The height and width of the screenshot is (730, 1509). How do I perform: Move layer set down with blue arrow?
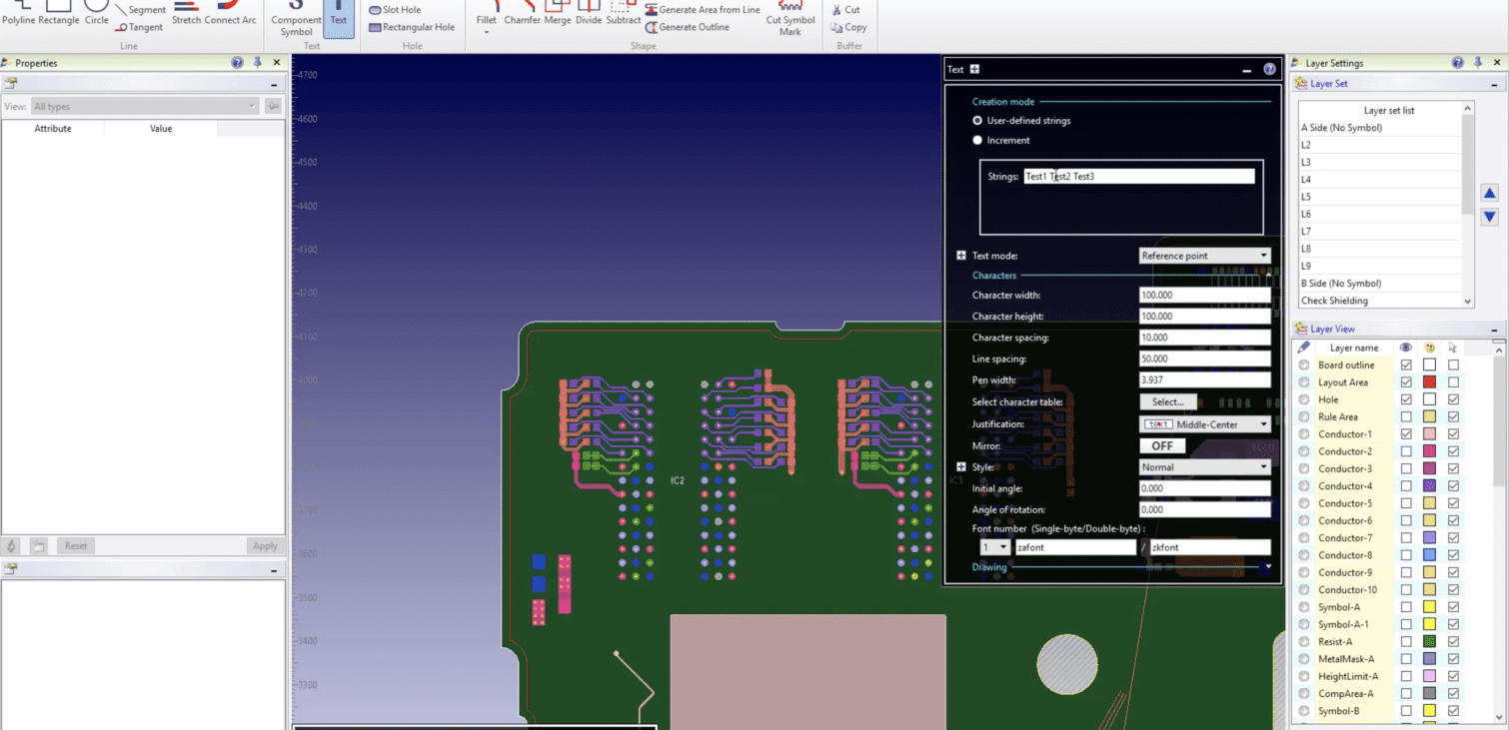pyautogui.click(x=1489, y=217)
